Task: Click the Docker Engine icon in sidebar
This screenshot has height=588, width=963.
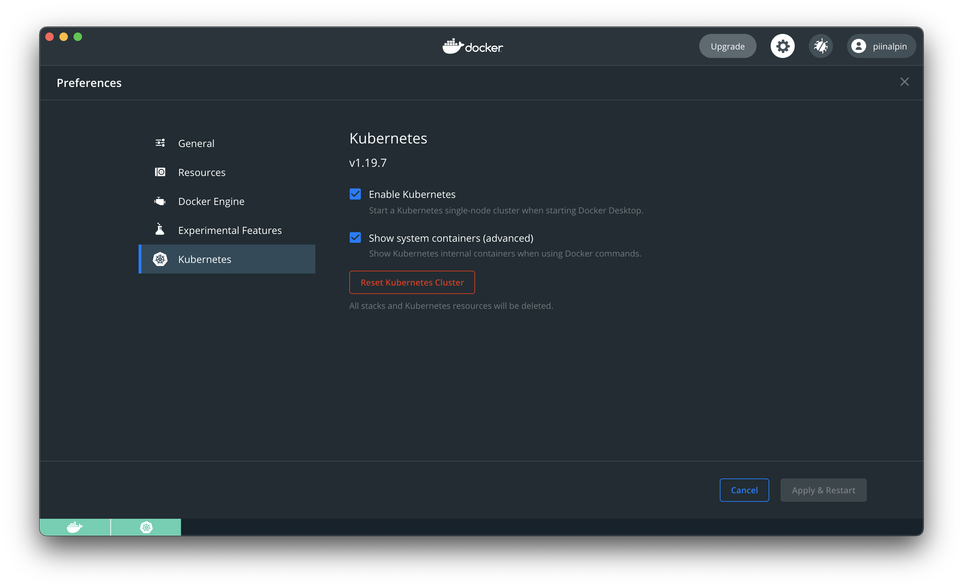Action: coord(160,201)
